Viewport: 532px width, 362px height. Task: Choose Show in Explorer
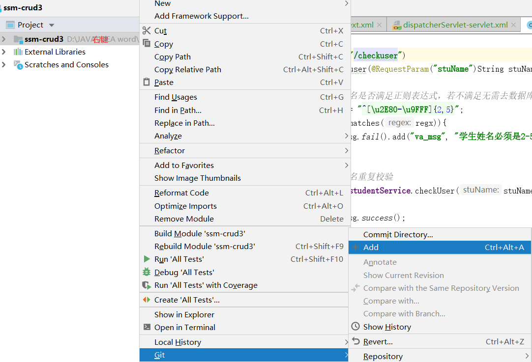[x=244, y=314]
